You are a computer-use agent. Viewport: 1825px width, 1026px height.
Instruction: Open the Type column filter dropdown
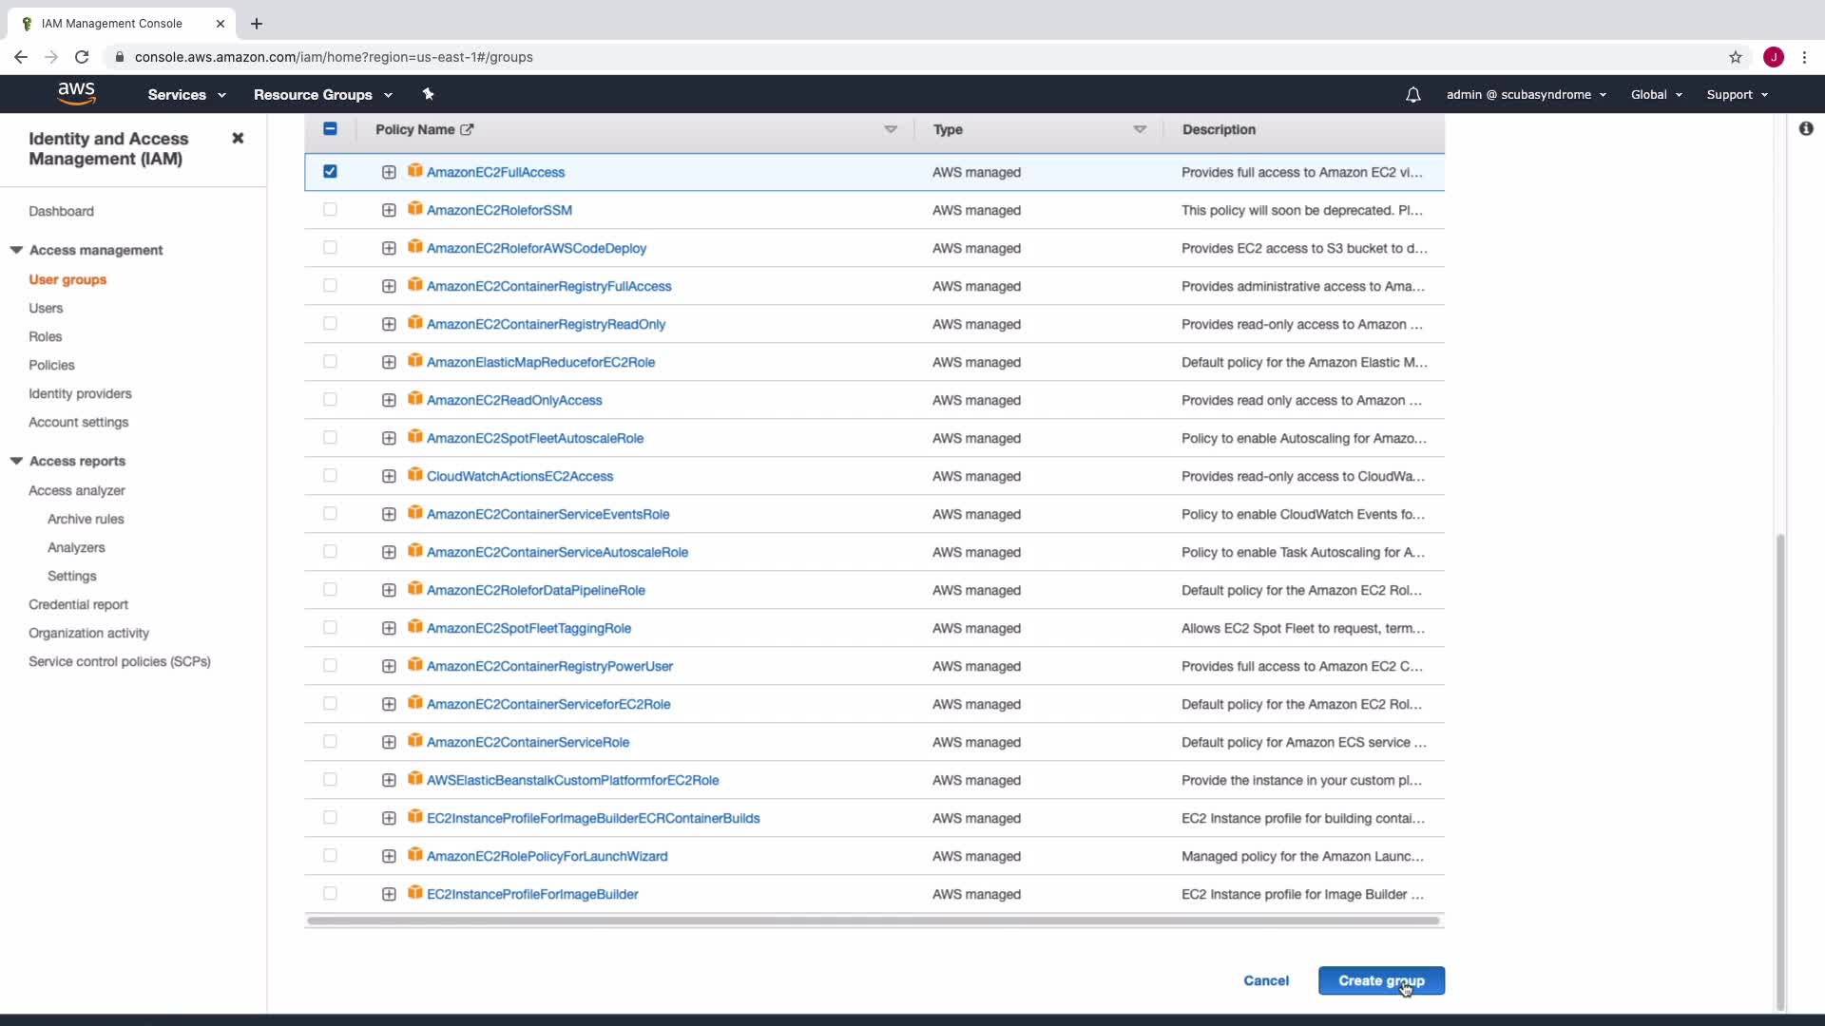point(1140,129)
